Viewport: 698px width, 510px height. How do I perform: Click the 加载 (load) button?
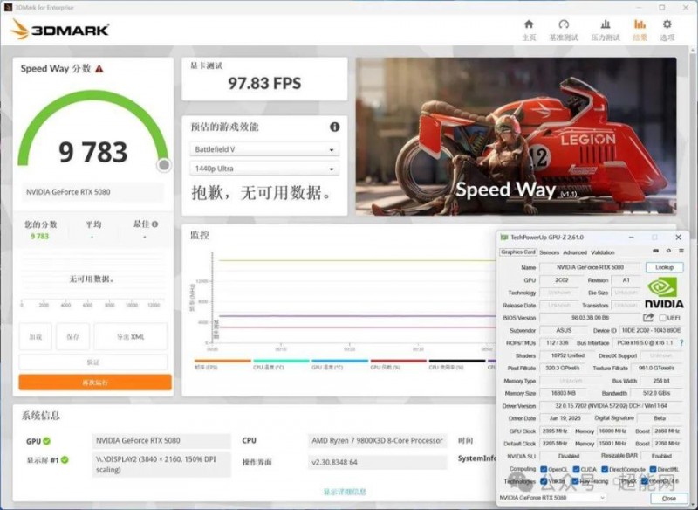(x=35, y=337)
